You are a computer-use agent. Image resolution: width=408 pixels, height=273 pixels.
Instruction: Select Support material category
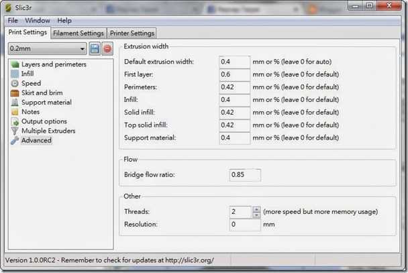46,103
